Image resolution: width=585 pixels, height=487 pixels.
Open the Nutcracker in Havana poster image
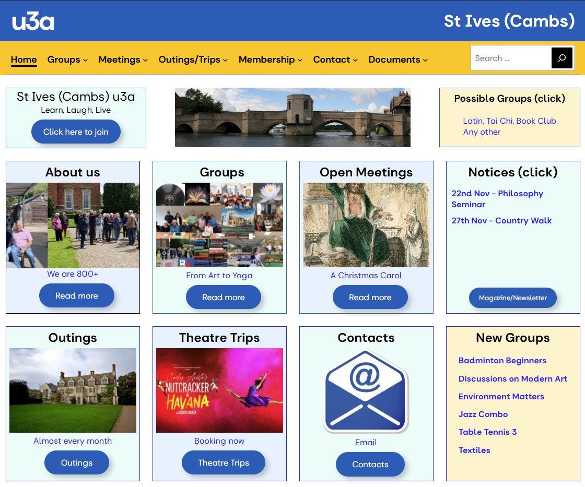click(219, 390)
